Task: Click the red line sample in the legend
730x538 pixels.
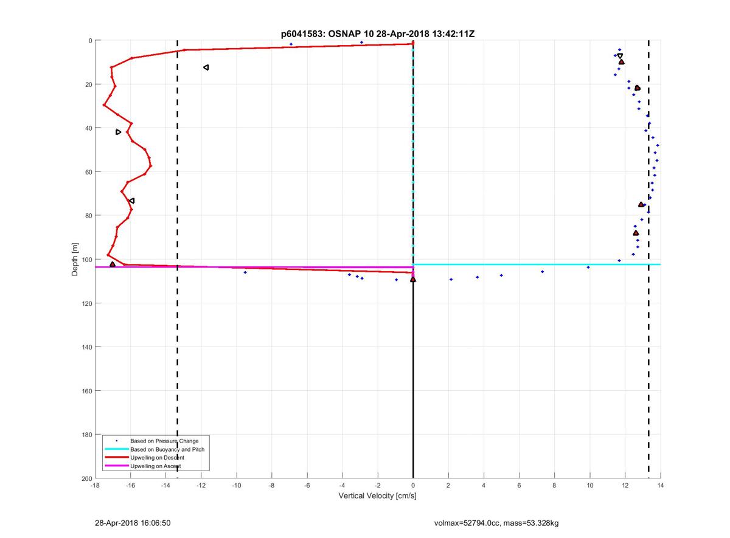Action: [116, 457]
